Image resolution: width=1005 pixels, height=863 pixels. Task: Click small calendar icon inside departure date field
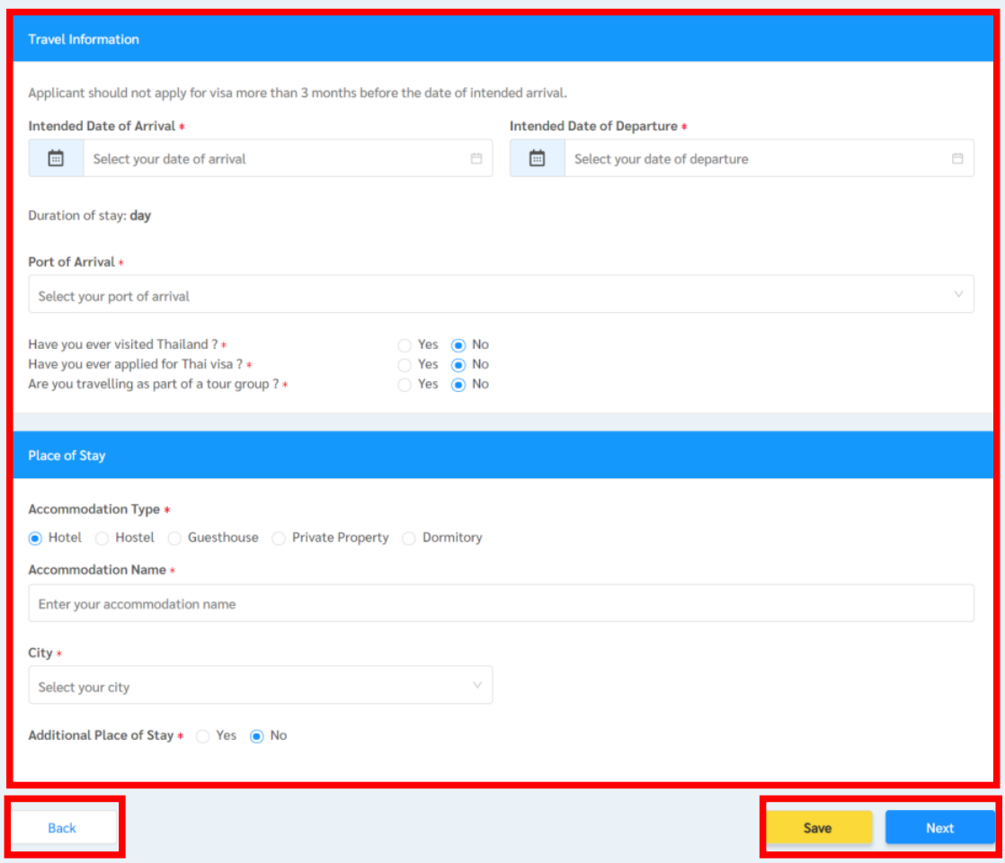click(x=957, y=158)
